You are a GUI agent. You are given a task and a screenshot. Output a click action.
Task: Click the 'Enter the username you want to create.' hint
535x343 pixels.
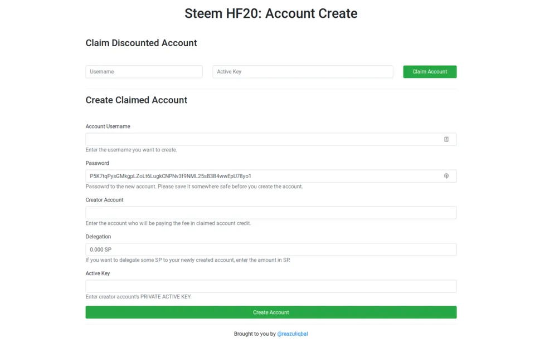132,150
